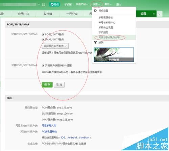The width and height of the screenshot is (169, 151).
Task: Open the 易信 button in the header
Action: (x=54, y=4)
